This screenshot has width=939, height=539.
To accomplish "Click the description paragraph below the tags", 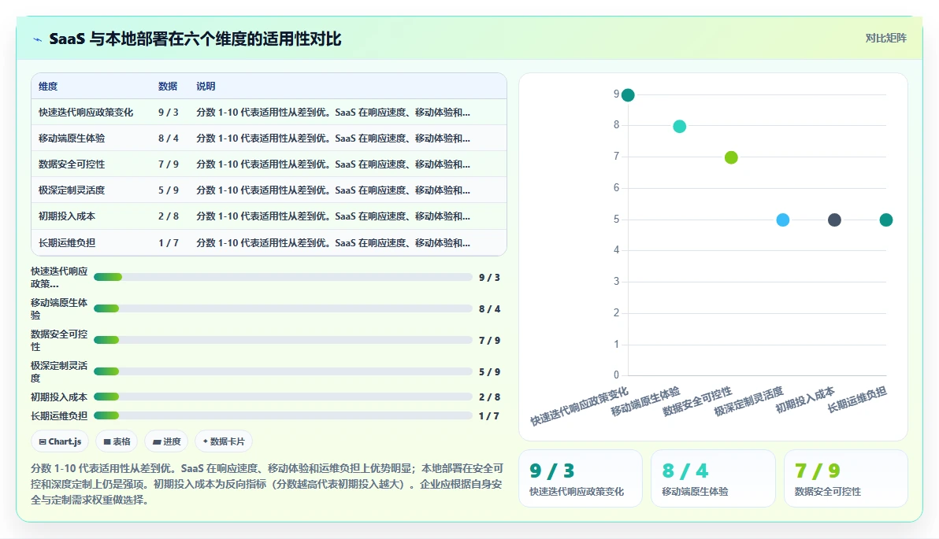I will tap(267, 484).
